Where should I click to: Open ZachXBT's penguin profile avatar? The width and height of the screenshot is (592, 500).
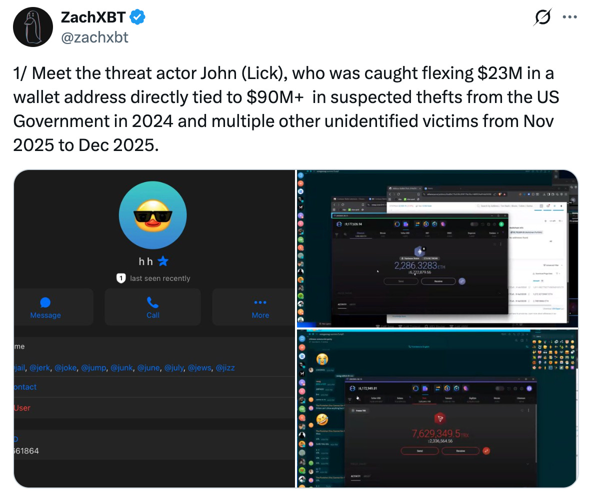point(33,27)
